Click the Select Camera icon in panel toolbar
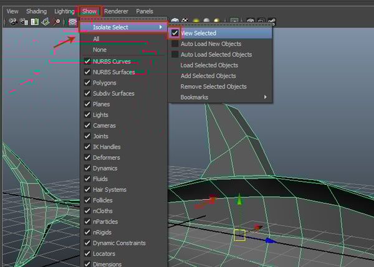This screenshot has height=267, width=374. tap(12, 22)
